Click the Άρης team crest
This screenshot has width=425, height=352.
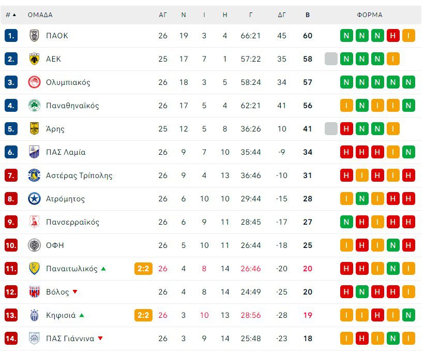[34, 129]
